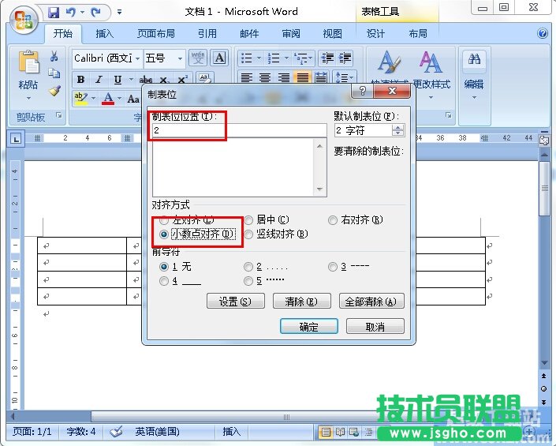The width and height of the screenshot is (556, 446).
Task: Select the 居中 (center) alignment radio button
Action: (248, 220)
